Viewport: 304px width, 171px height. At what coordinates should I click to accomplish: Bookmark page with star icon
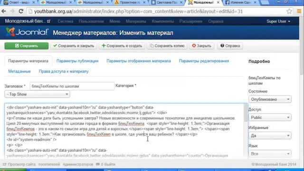[289, 11]
